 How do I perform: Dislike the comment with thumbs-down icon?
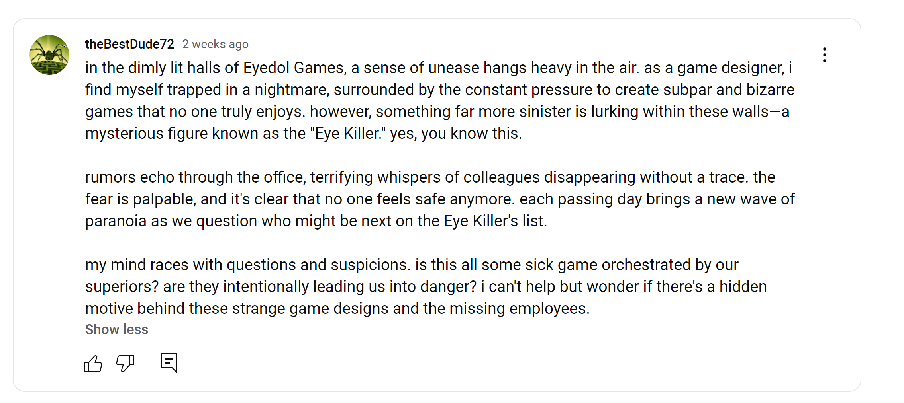click(x=125, y=363)
